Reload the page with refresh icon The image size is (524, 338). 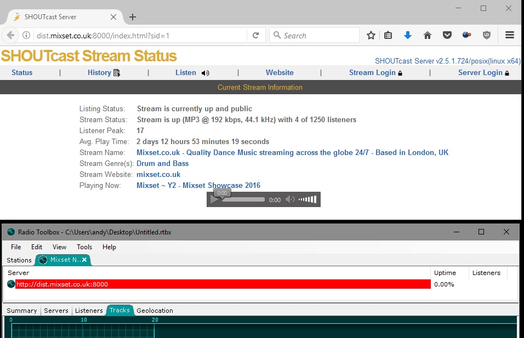coord(255,36)
